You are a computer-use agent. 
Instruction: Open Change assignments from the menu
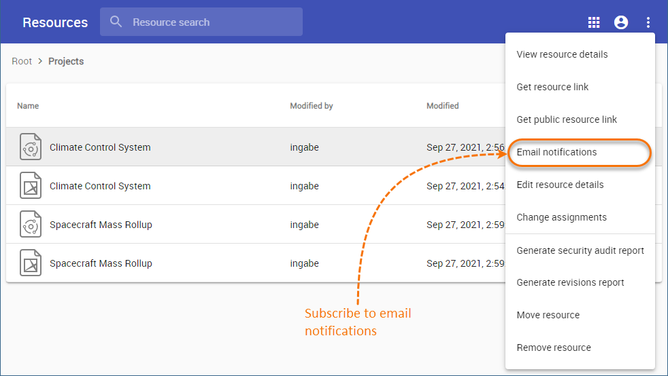(x=561, y=217)
